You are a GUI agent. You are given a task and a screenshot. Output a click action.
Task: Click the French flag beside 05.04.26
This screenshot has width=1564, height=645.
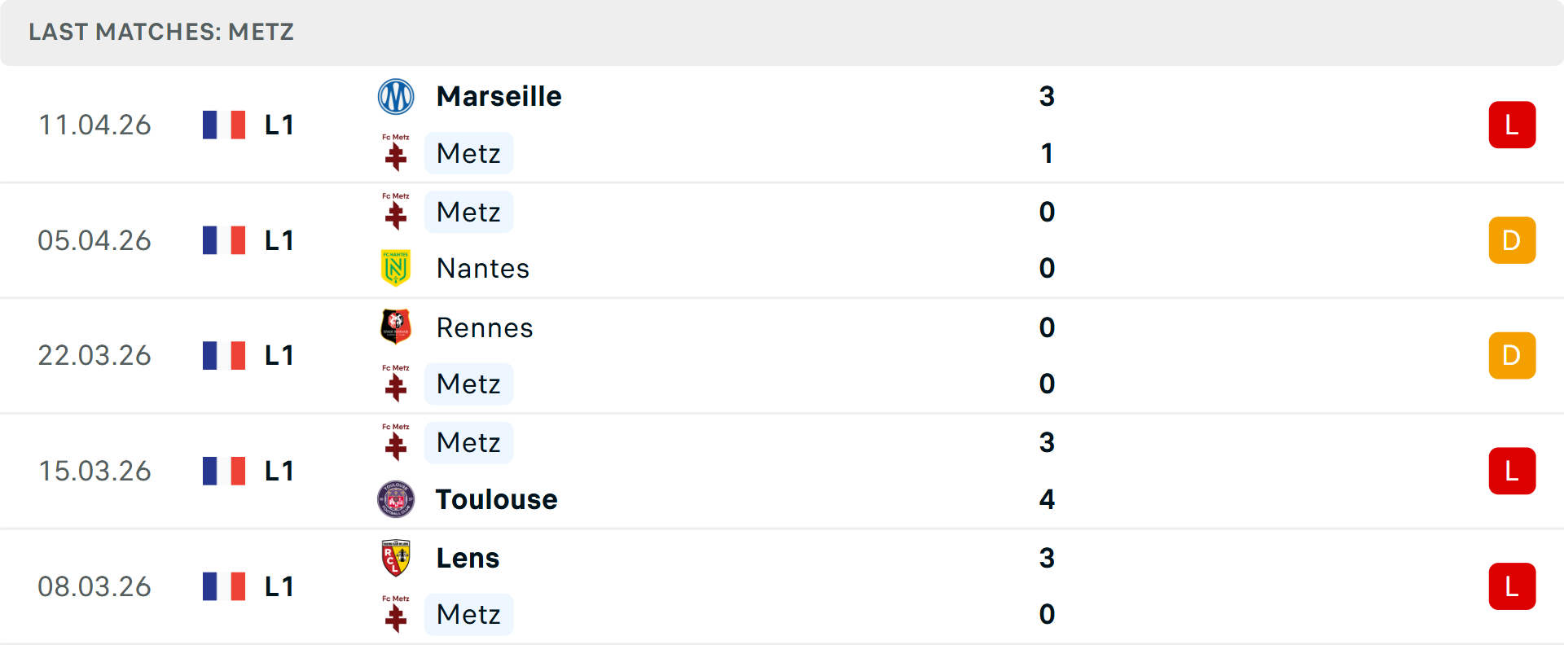tap(224, 240)
